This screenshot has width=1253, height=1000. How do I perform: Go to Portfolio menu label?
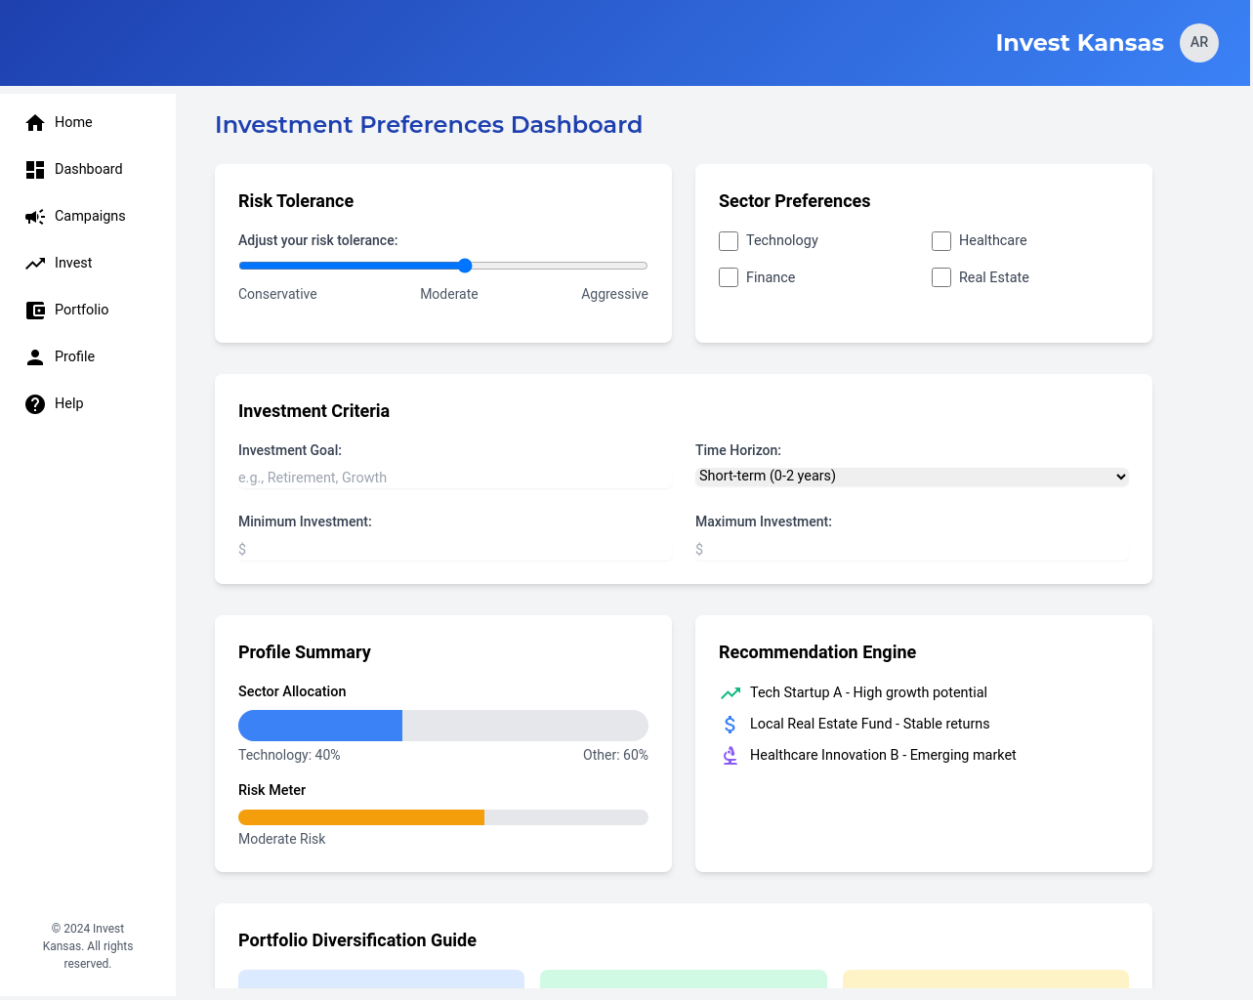pyautogui.click(x=81, y=310)
